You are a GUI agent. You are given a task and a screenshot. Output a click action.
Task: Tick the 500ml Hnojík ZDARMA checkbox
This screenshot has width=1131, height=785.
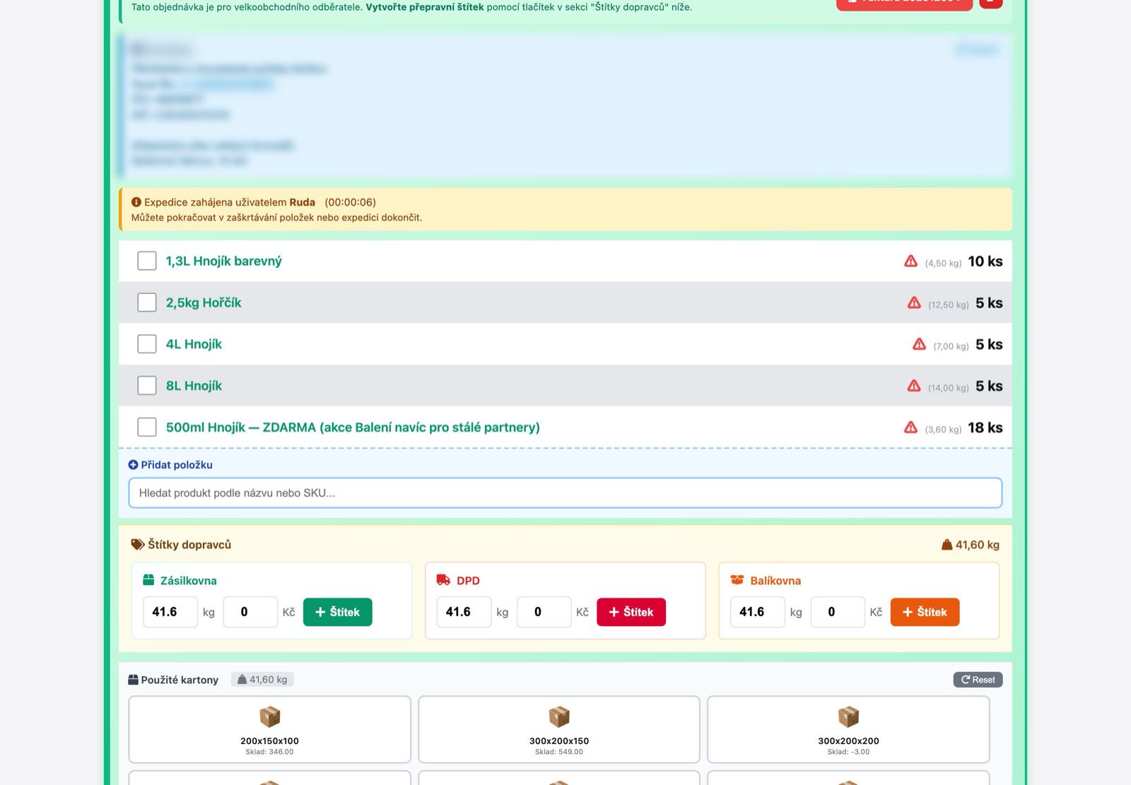tap(147, 427)
